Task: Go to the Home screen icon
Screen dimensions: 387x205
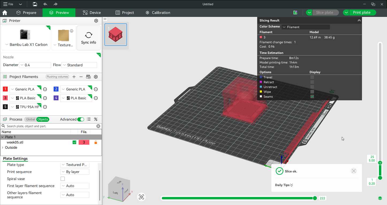Action: tap(5, 13)
